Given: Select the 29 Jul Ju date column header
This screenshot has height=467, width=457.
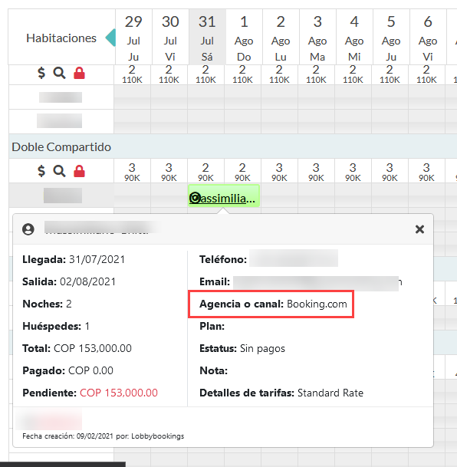Looking at the screenshot, I should tap(133, 37).
